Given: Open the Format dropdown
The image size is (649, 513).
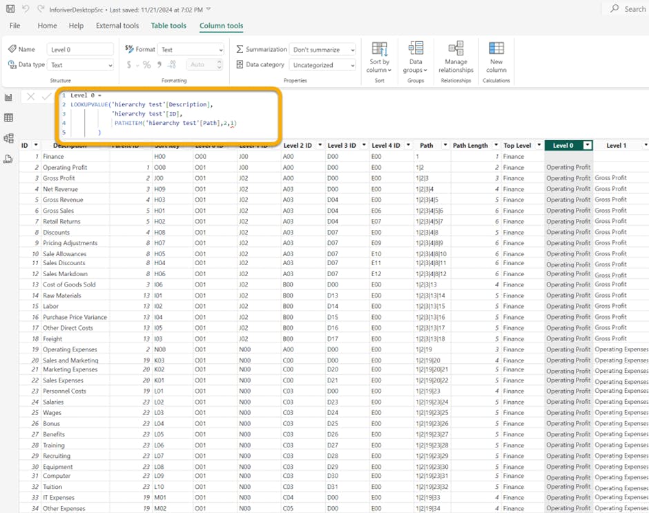Looking at the screenshot, I should click(191, 50).
